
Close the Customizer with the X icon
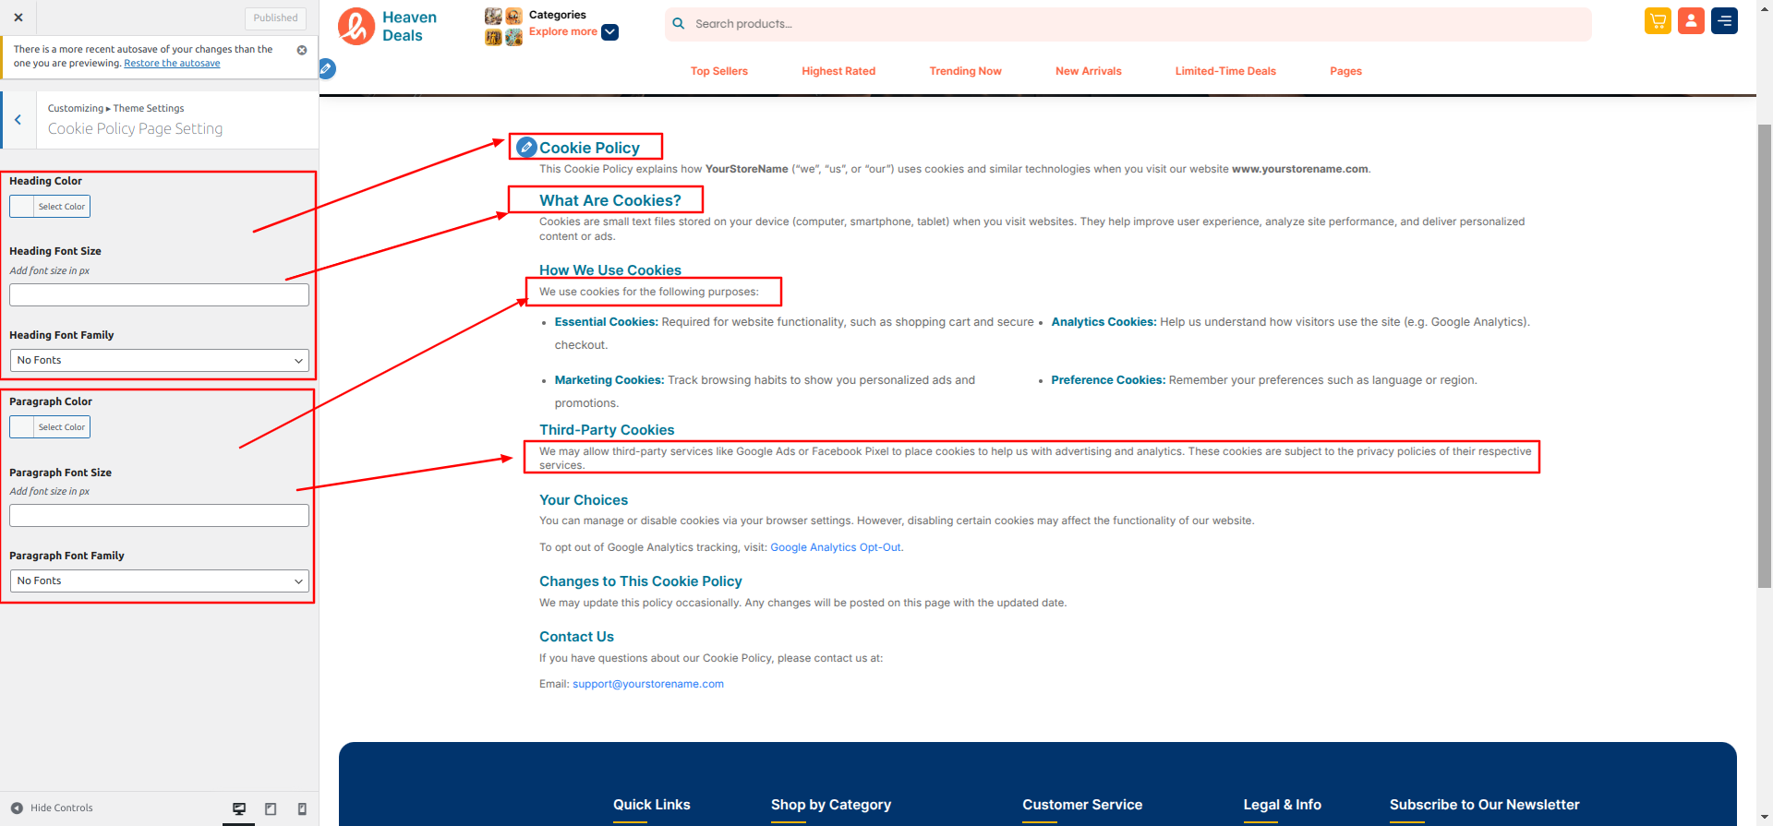click(x=18, y=18)
